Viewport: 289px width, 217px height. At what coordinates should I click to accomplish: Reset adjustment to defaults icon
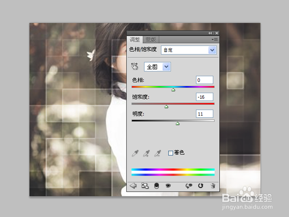(x=200, y=186)
